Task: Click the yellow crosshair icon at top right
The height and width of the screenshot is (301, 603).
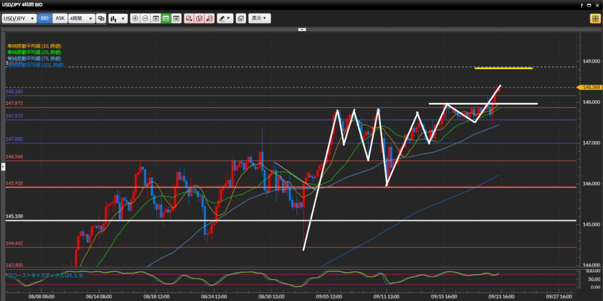Action: click(x=595, y=18)
